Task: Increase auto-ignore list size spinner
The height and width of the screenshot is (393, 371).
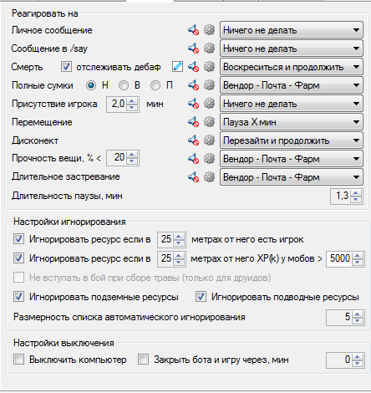Action: 358,314
